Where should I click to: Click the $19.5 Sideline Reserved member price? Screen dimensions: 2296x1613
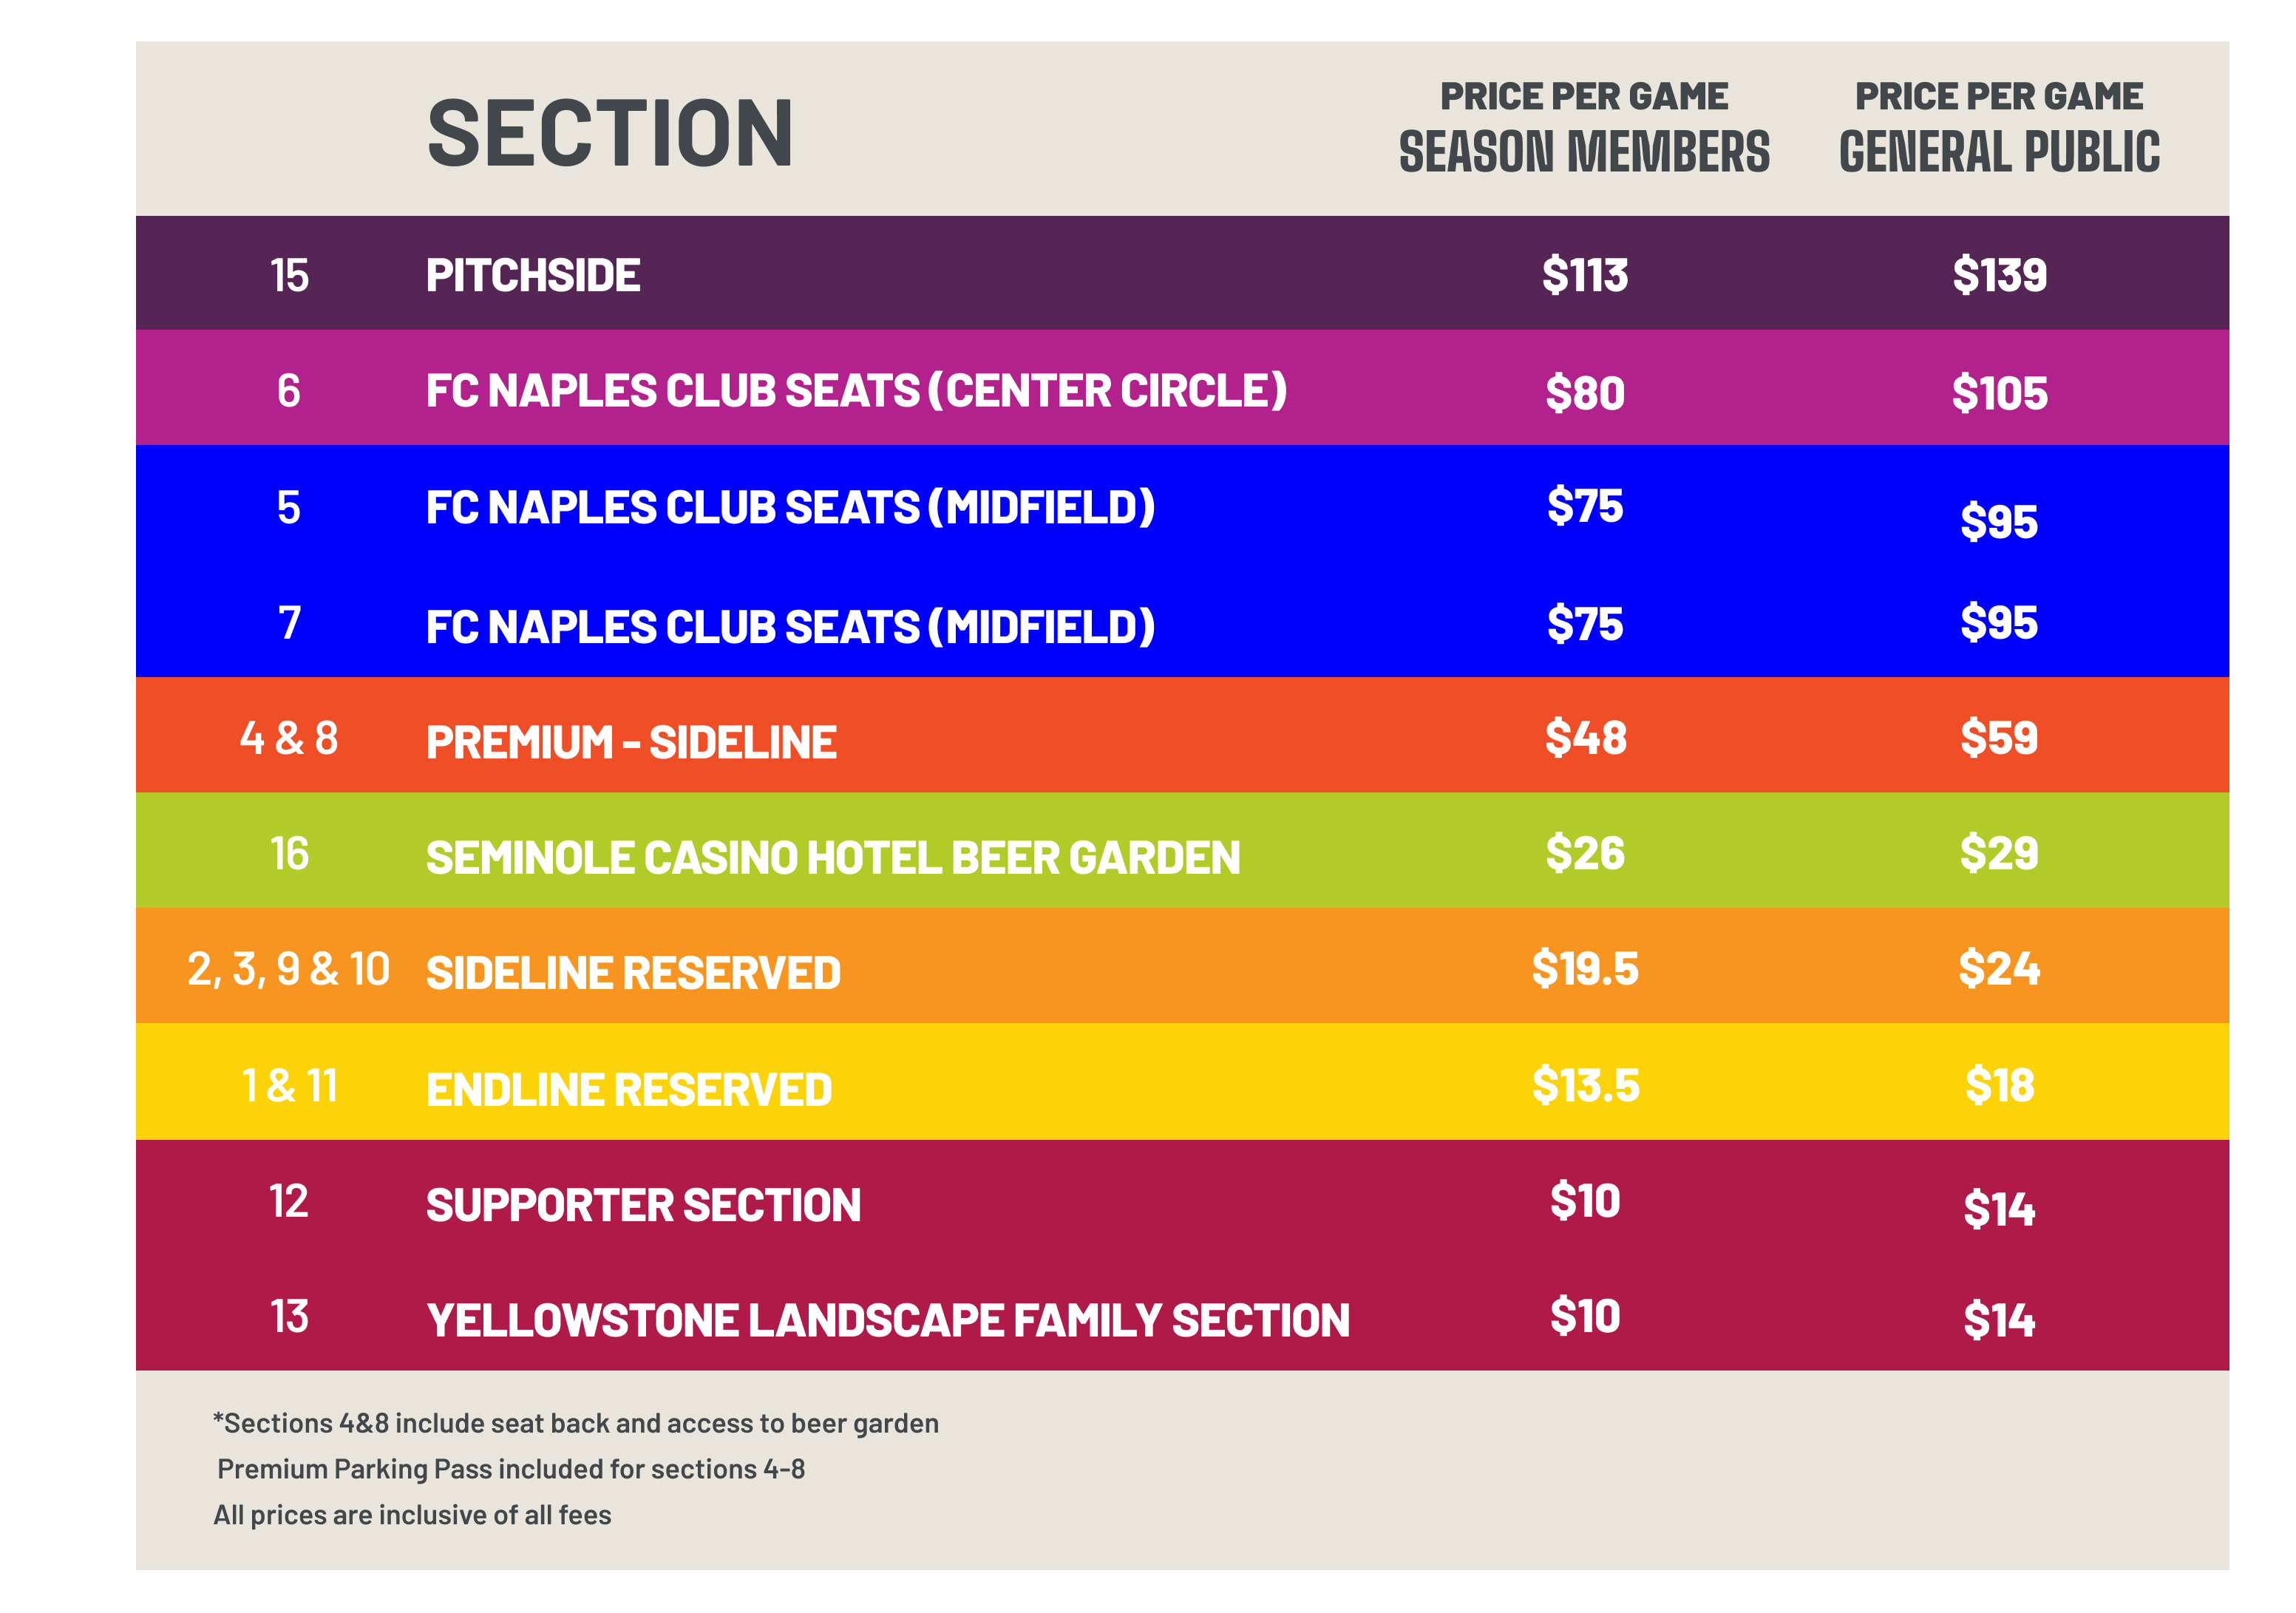(1585, 968)
